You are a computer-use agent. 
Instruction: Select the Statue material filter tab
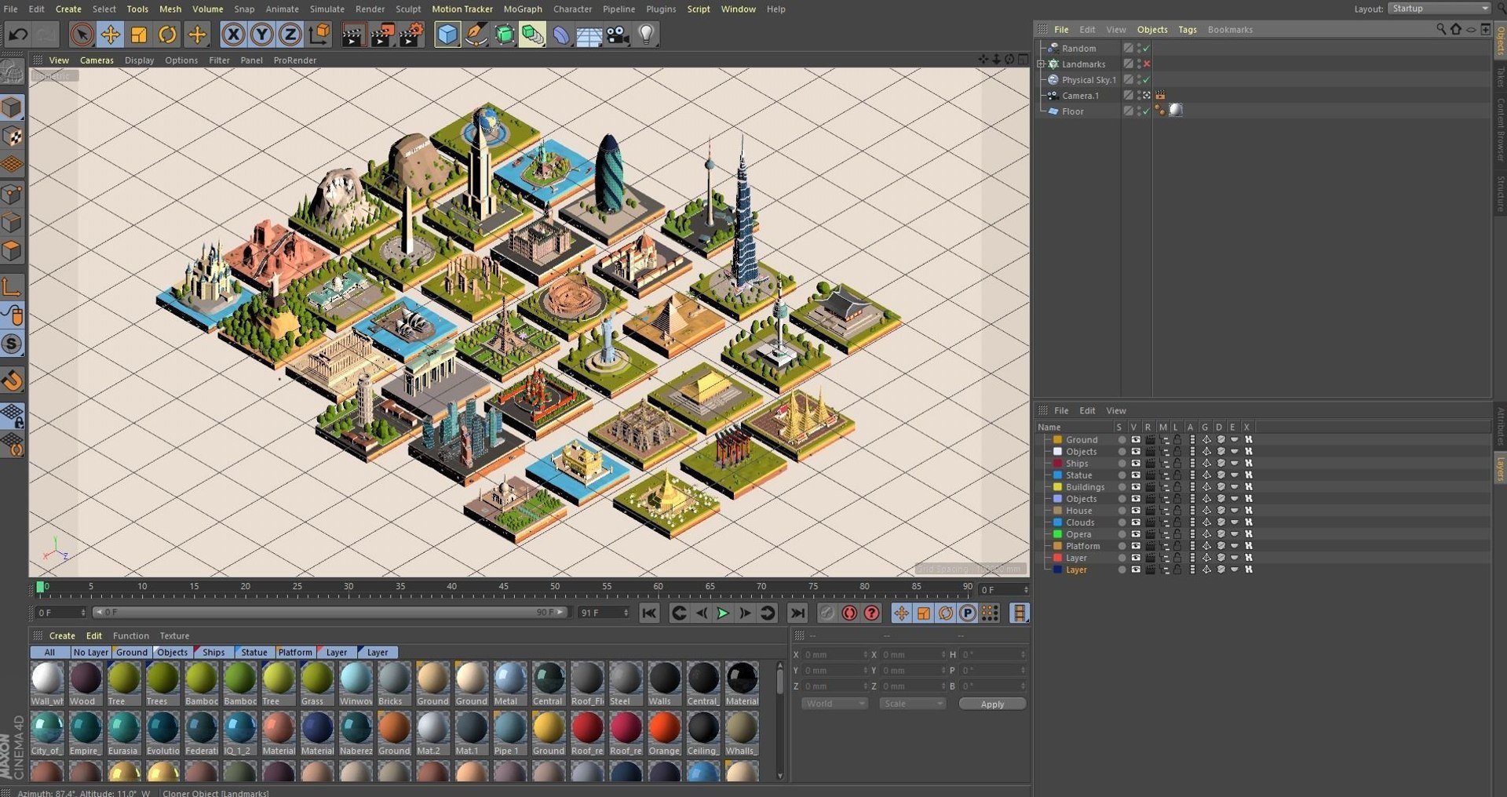click(x=253, y=653)
